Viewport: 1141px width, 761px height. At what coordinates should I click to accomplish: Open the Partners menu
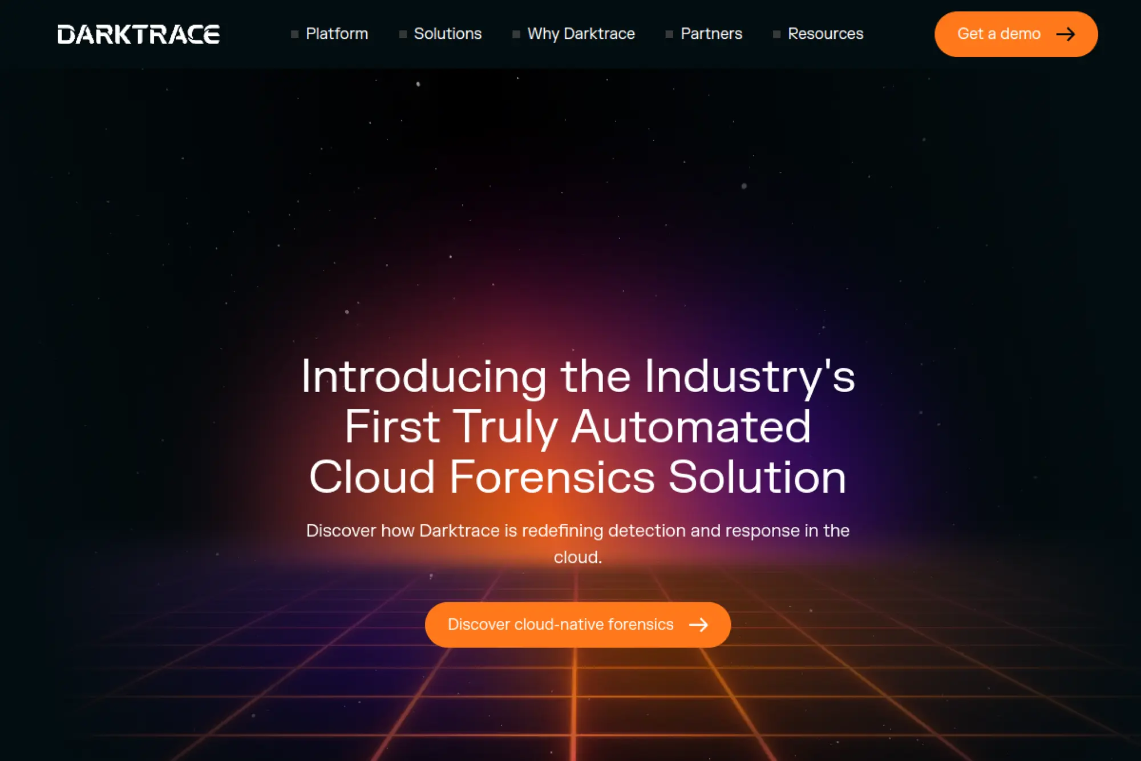click(711, 34)
